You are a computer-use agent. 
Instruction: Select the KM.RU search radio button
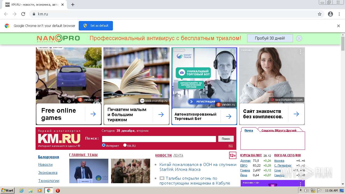pos(125,145)
